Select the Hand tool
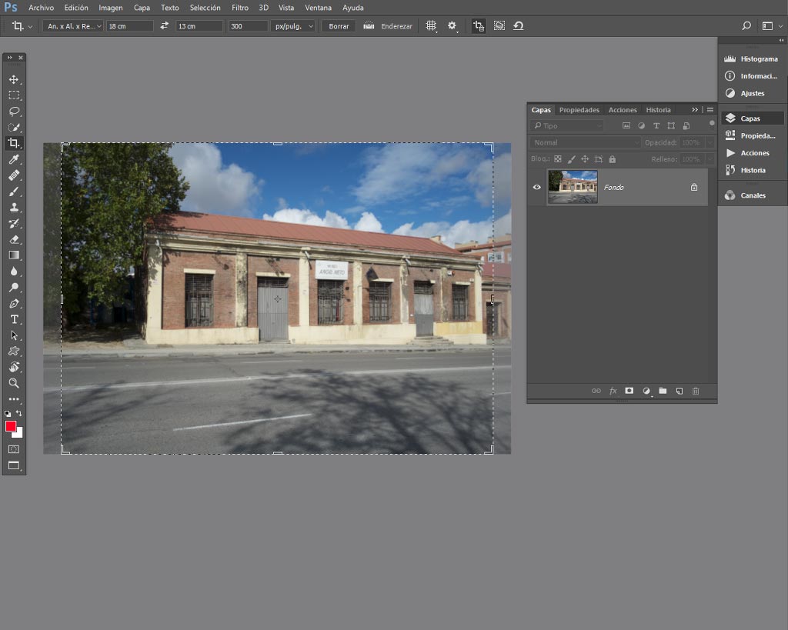The height and width of the screenshot is (630, 788). click(14, 367)
